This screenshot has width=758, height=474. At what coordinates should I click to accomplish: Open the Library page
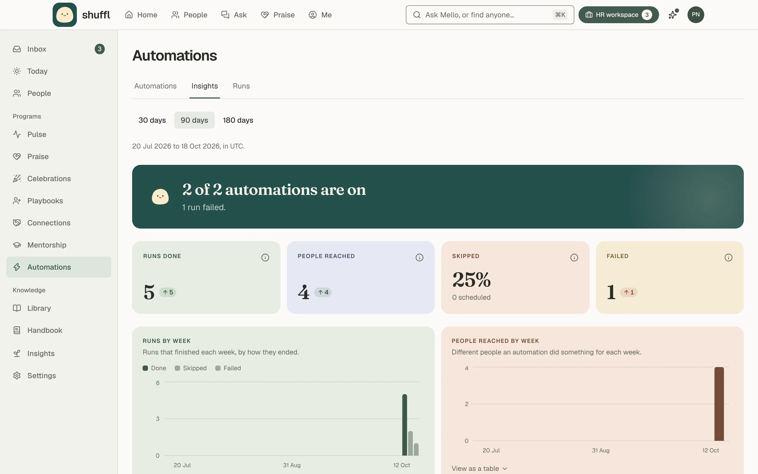click(x=59, y=308)
